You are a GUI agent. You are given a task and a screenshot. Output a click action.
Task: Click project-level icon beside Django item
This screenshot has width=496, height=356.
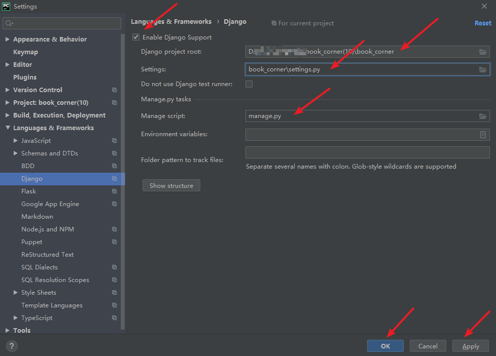(x=114, y=179)
